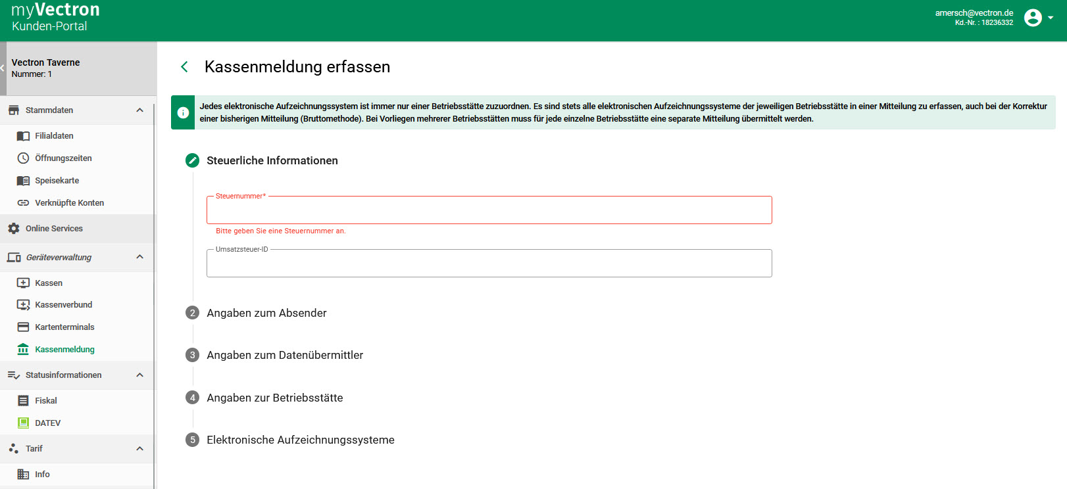Click the green DATEV icon
The height and width of the screenshot is (489, 1067).
[23, 423]
